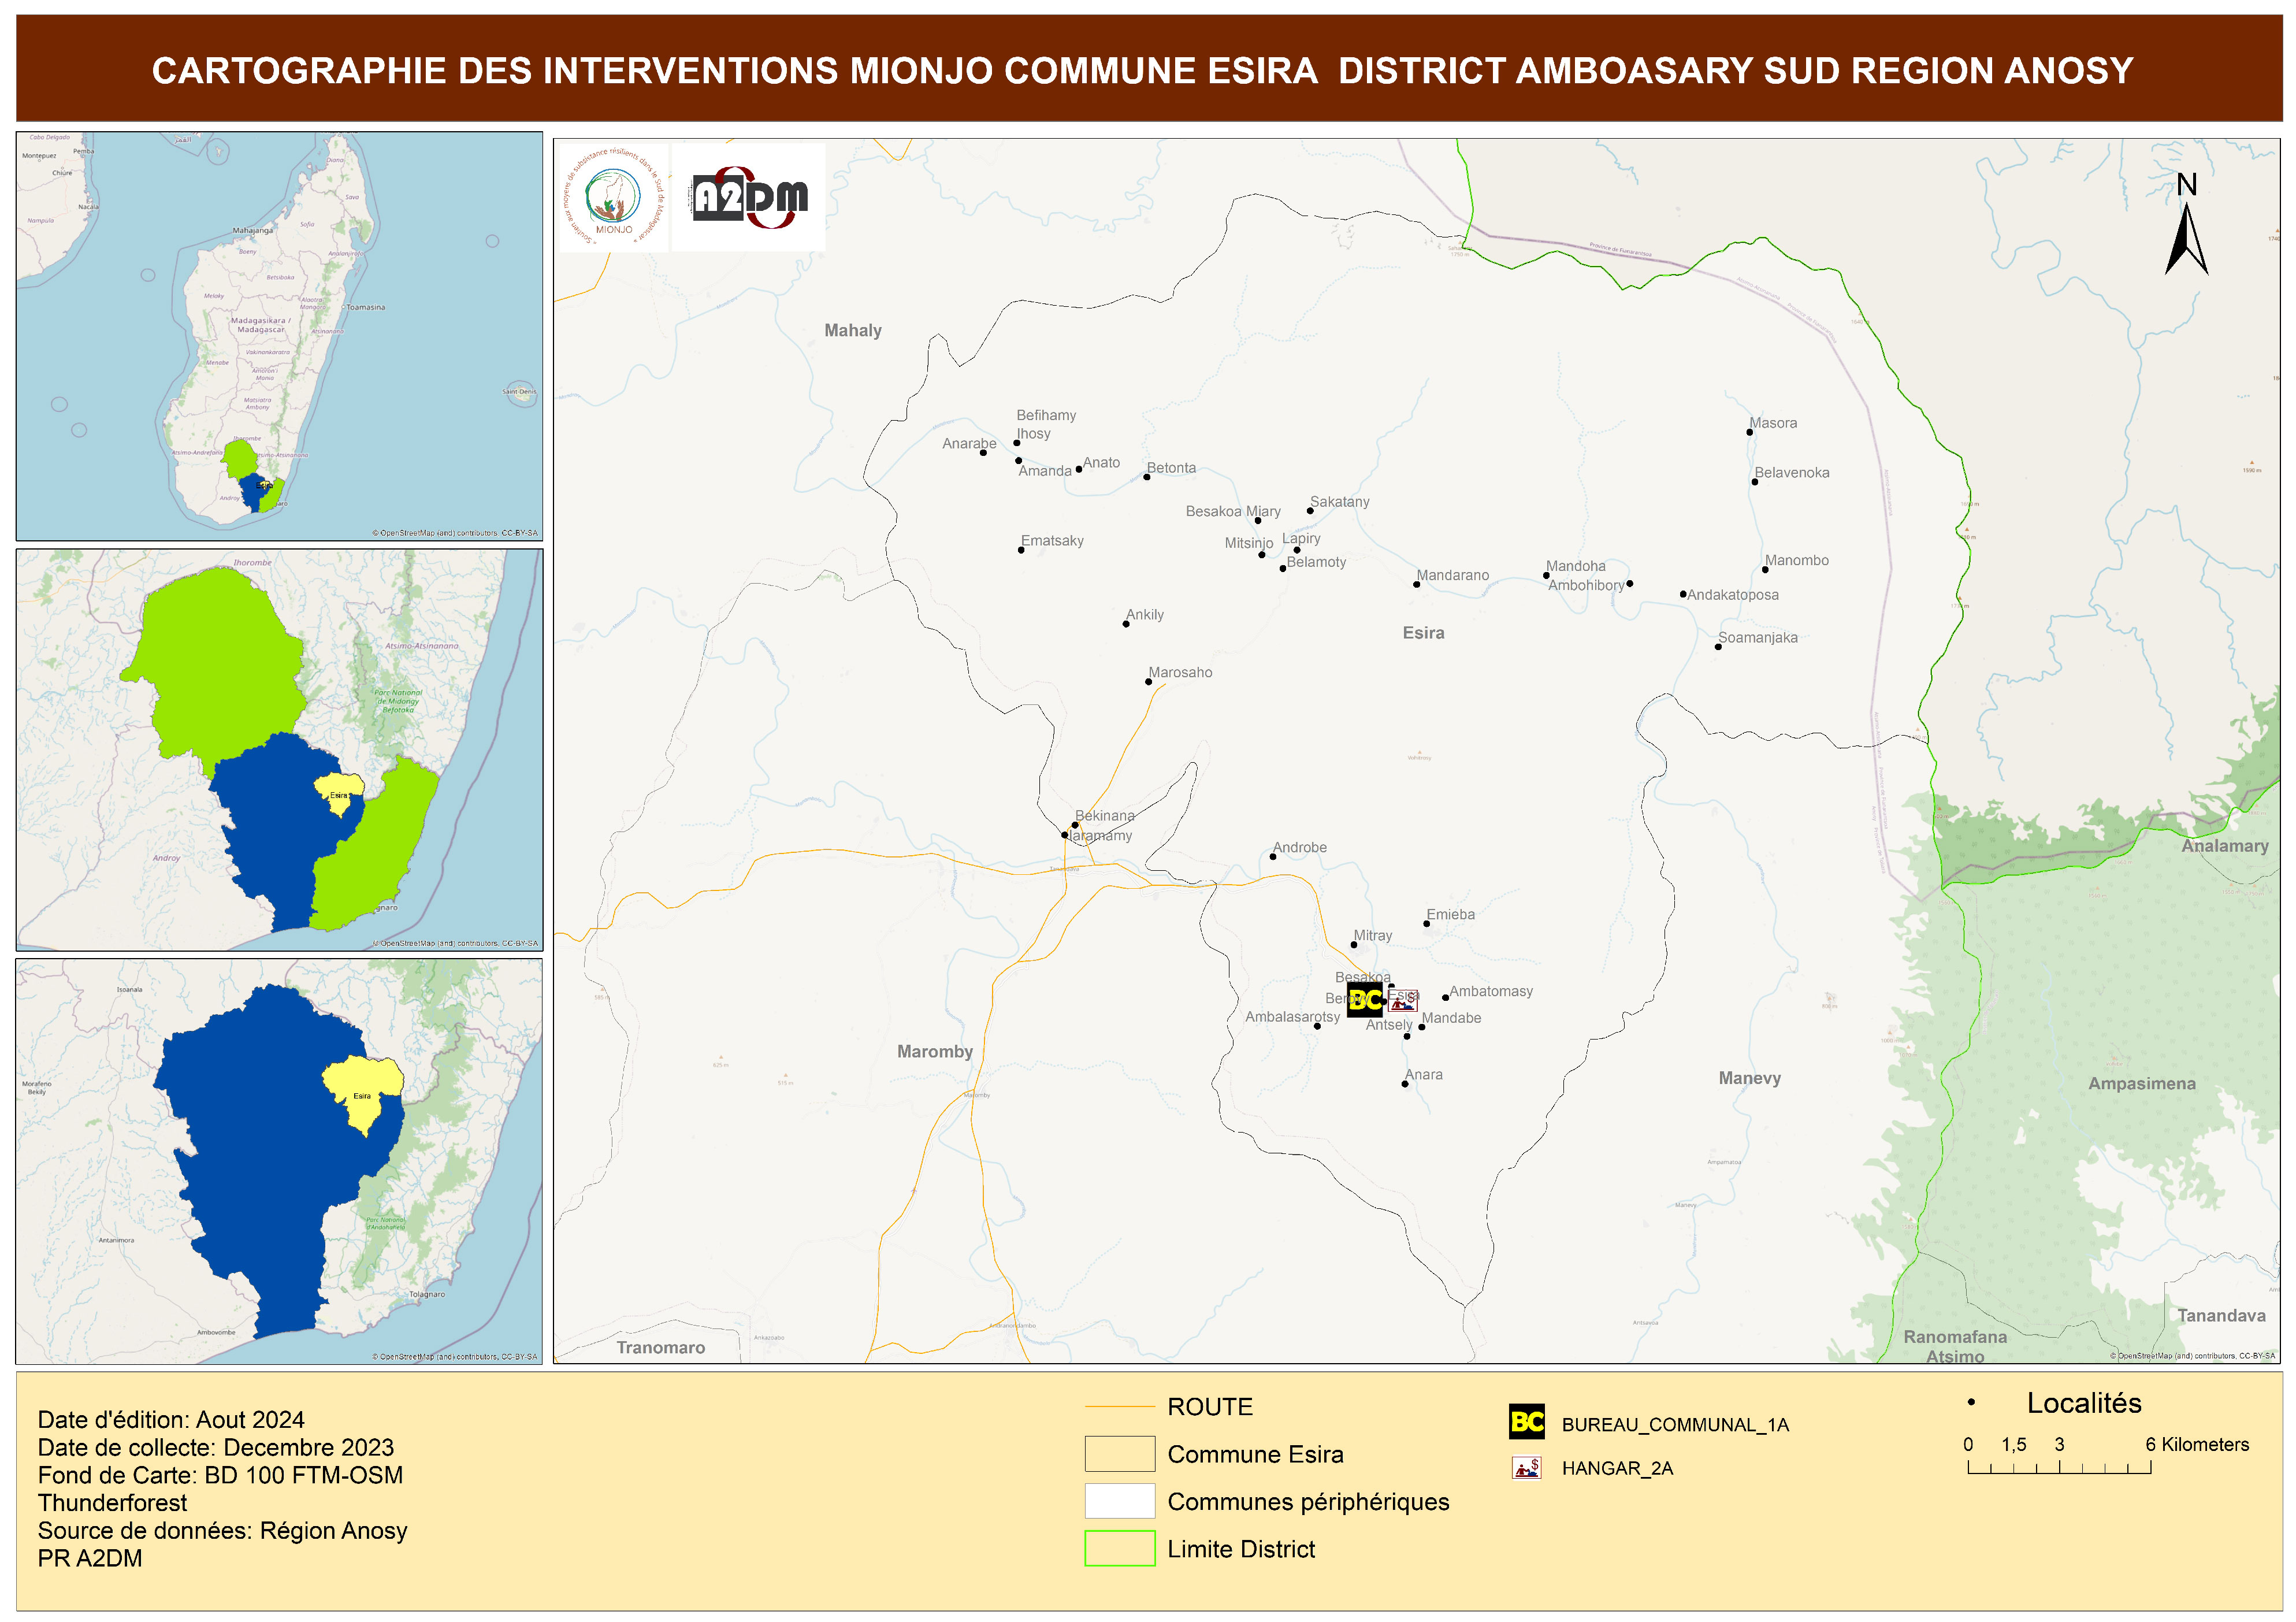Click the BUREAU_COMMUNAL_1A legend icon
The width and height of the screenshot is (2296, 1622).
click(1526, 1422)
